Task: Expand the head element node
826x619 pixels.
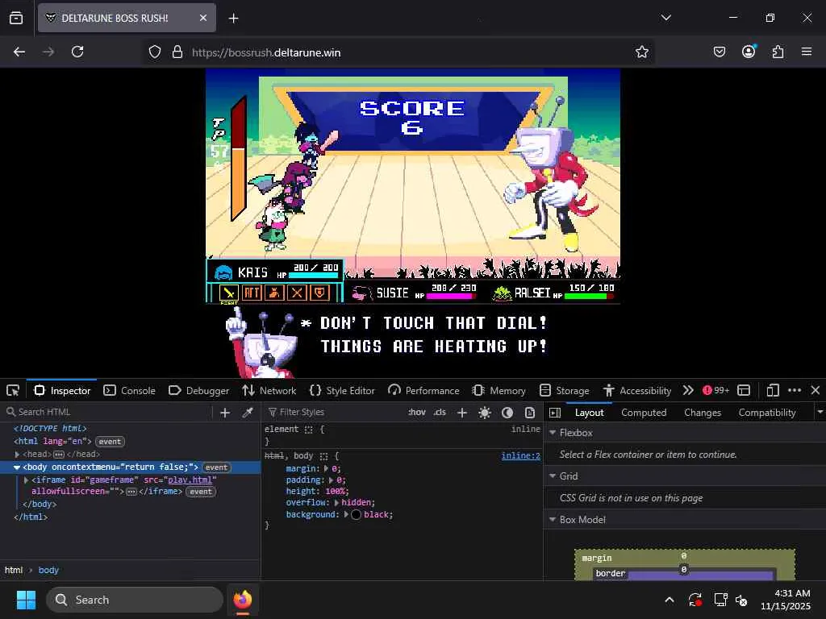Action: [x=18, y=455]
